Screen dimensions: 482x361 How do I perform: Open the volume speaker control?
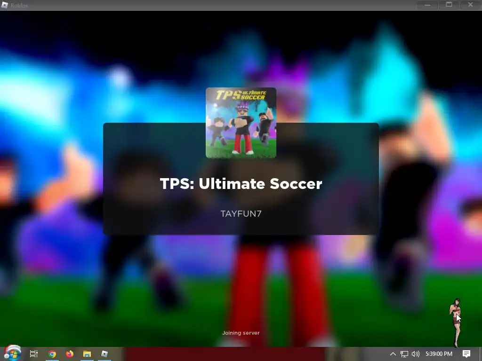[x=415, y=354]
